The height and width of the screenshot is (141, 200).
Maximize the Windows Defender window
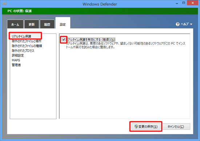(184, 3)
